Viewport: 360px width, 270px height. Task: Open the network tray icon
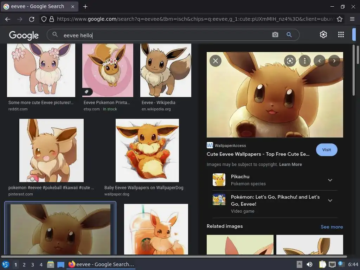pos(332,264)
